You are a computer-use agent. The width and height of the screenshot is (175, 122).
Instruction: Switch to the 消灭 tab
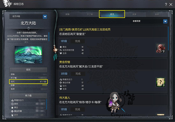(112, 14)
